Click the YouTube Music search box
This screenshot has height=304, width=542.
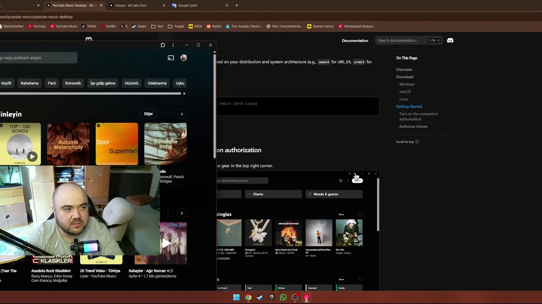(x=38, y=58)
